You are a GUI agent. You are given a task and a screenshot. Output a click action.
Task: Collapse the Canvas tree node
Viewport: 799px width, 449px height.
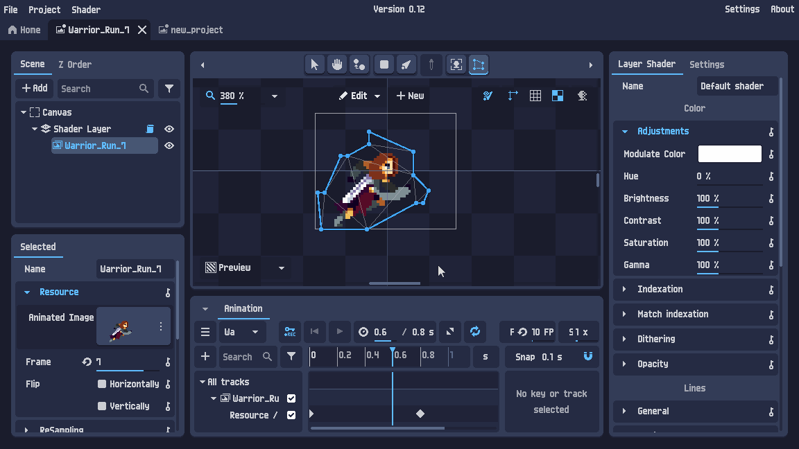pos(24,112)
